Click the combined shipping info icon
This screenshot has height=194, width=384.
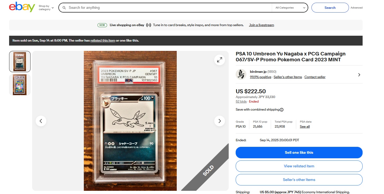[x=282, y=110]
